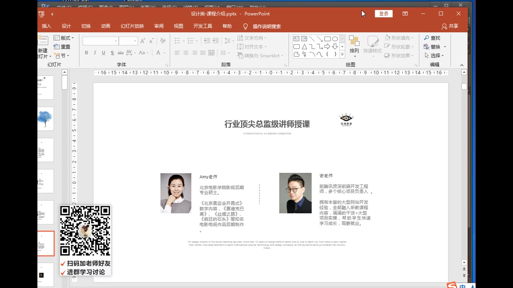
Task: Open the 设计 tab
Action: point(66,26)
